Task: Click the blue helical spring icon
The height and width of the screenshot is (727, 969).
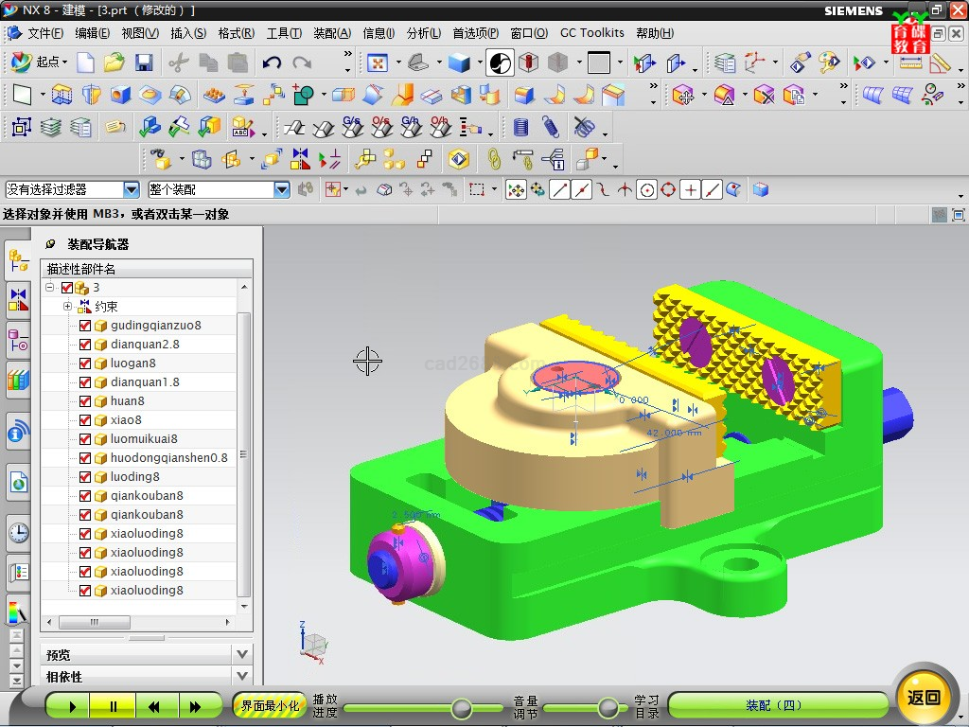Action: [x=551, y=127]
